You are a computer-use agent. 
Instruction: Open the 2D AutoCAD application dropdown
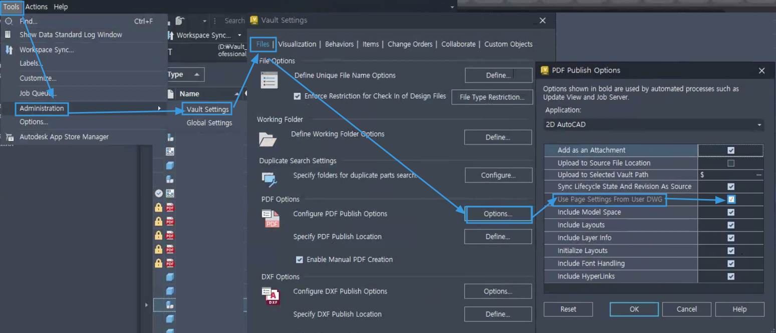[x=654, y=124]
